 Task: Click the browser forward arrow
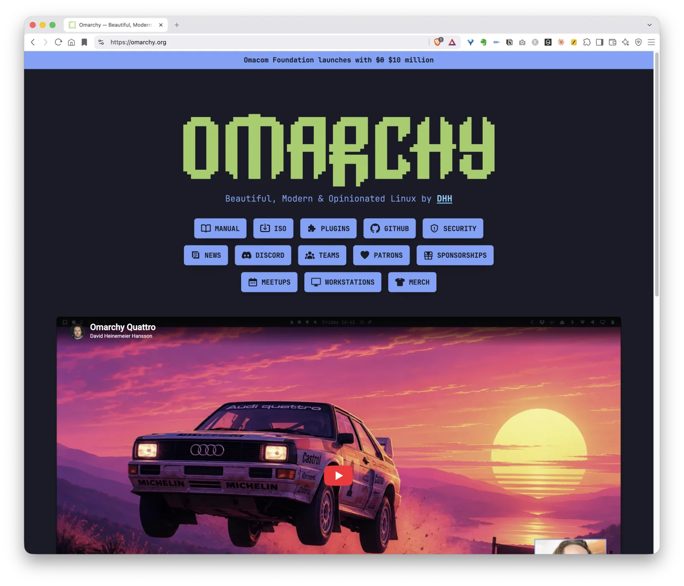click(45, 42)
